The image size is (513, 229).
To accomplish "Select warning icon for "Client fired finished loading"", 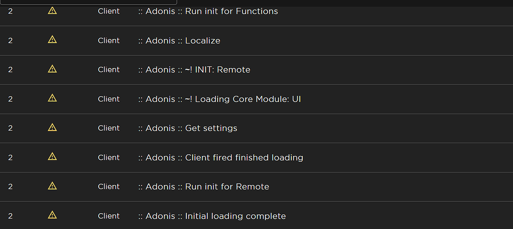I will (52, 157).
